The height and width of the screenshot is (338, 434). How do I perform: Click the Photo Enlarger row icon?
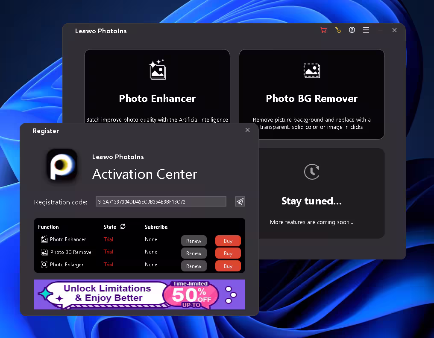[44, 265]
